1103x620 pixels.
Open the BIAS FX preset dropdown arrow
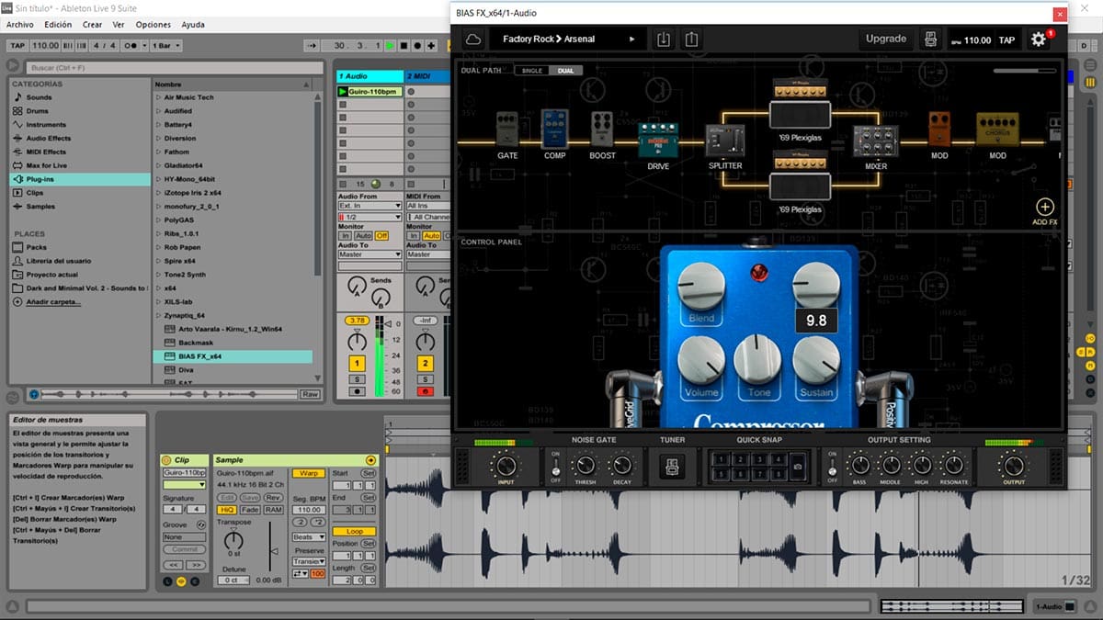[632, 39]
